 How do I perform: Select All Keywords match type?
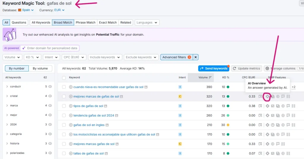pos(41,23)
